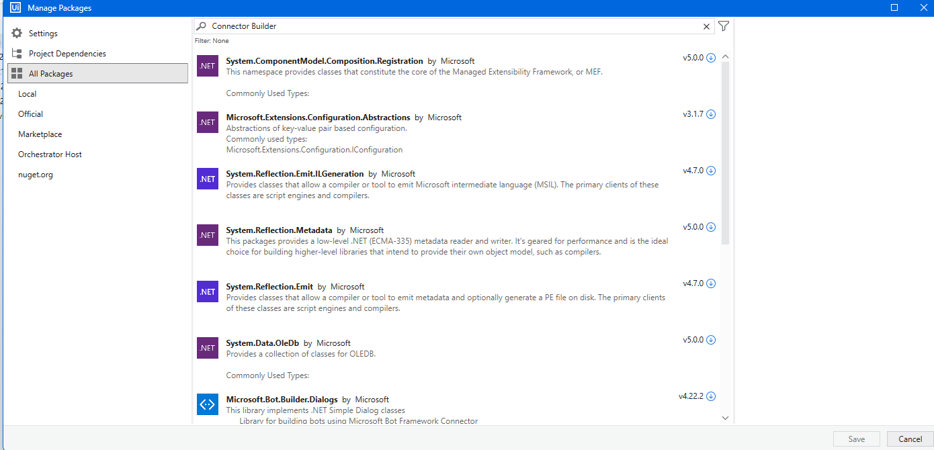Select All Packages

pyautogui.click(x=98, y=73)
